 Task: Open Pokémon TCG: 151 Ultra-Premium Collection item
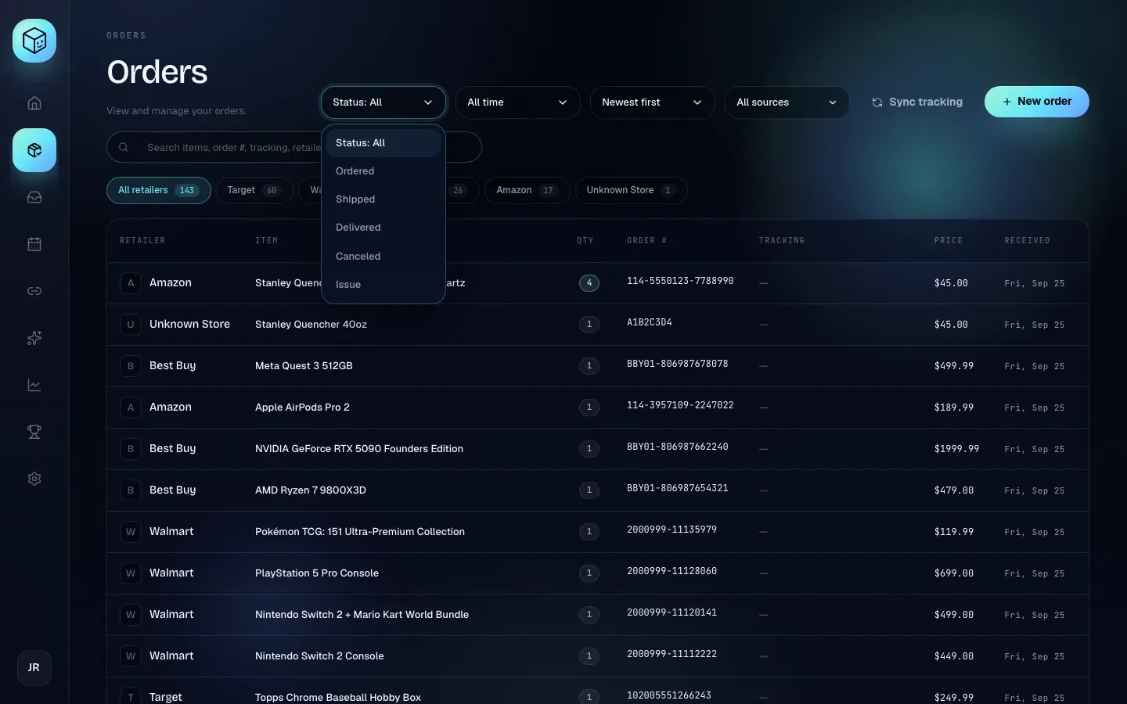(x=360, y=532)
